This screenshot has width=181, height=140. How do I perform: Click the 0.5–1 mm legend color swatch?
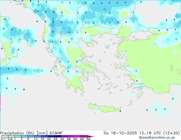point(11,136)
